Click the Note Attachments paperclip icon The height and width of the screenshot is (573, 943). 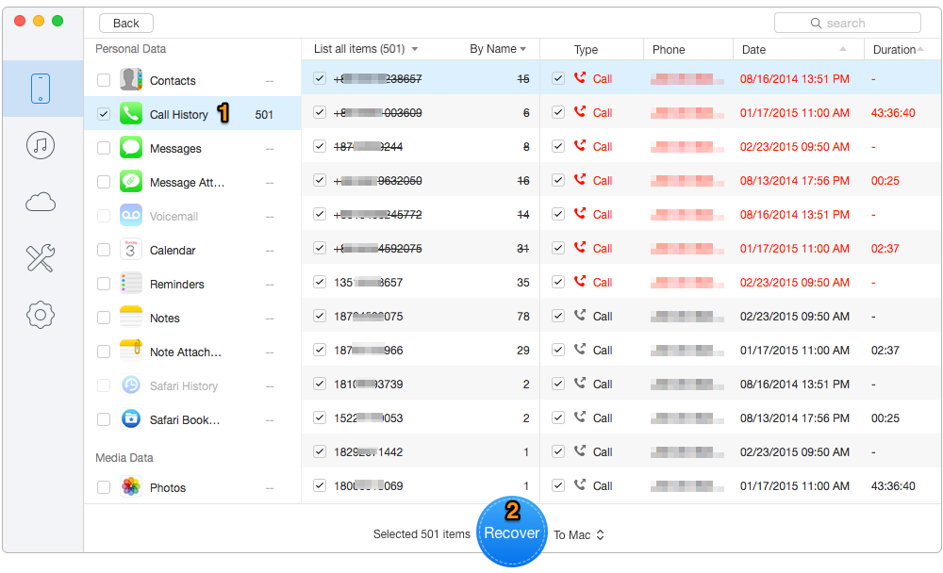pyautogui.click(x=130, y=351)
